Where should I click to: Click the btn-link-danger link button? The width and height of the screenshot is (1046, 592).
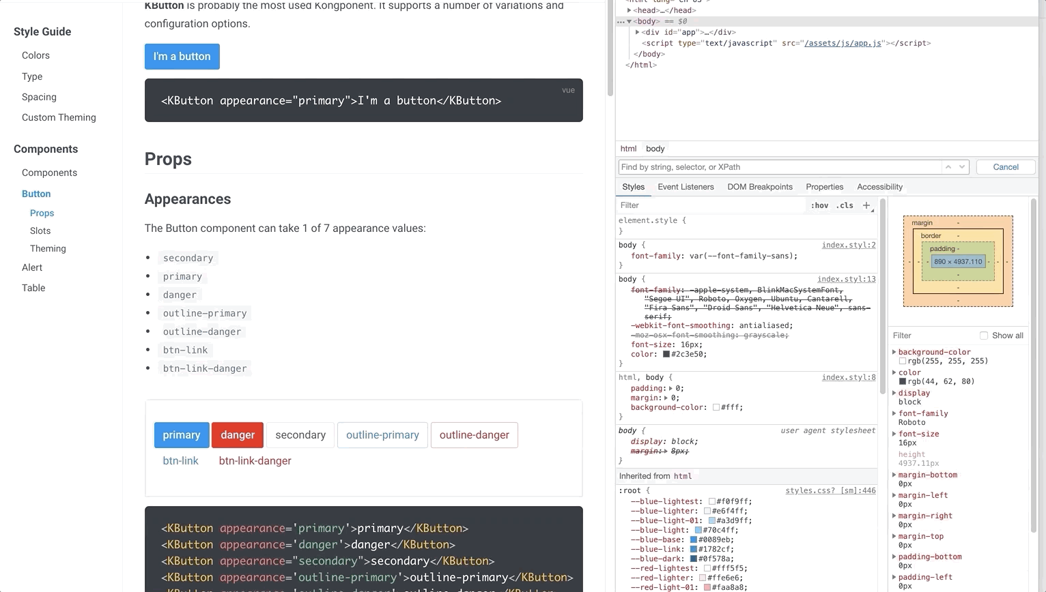coord(255,461)
